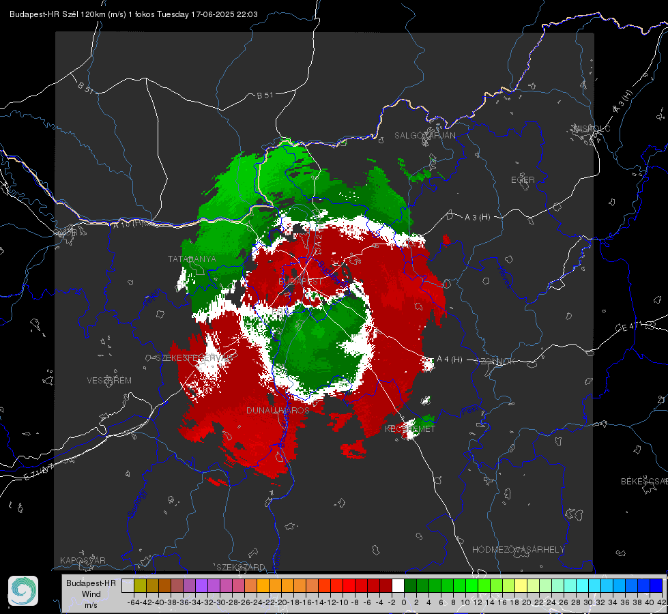Click the KAPOSVÁR city label
This screenshot has width=668, height=614.
pyautogui.click(x=83, y=560)
